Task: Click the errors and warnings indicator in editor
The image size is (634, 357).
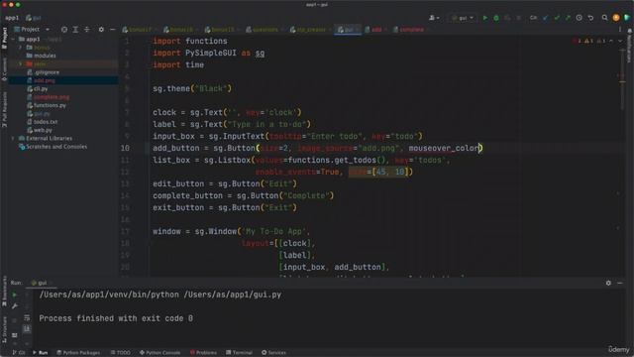Action: click(588, 41)
